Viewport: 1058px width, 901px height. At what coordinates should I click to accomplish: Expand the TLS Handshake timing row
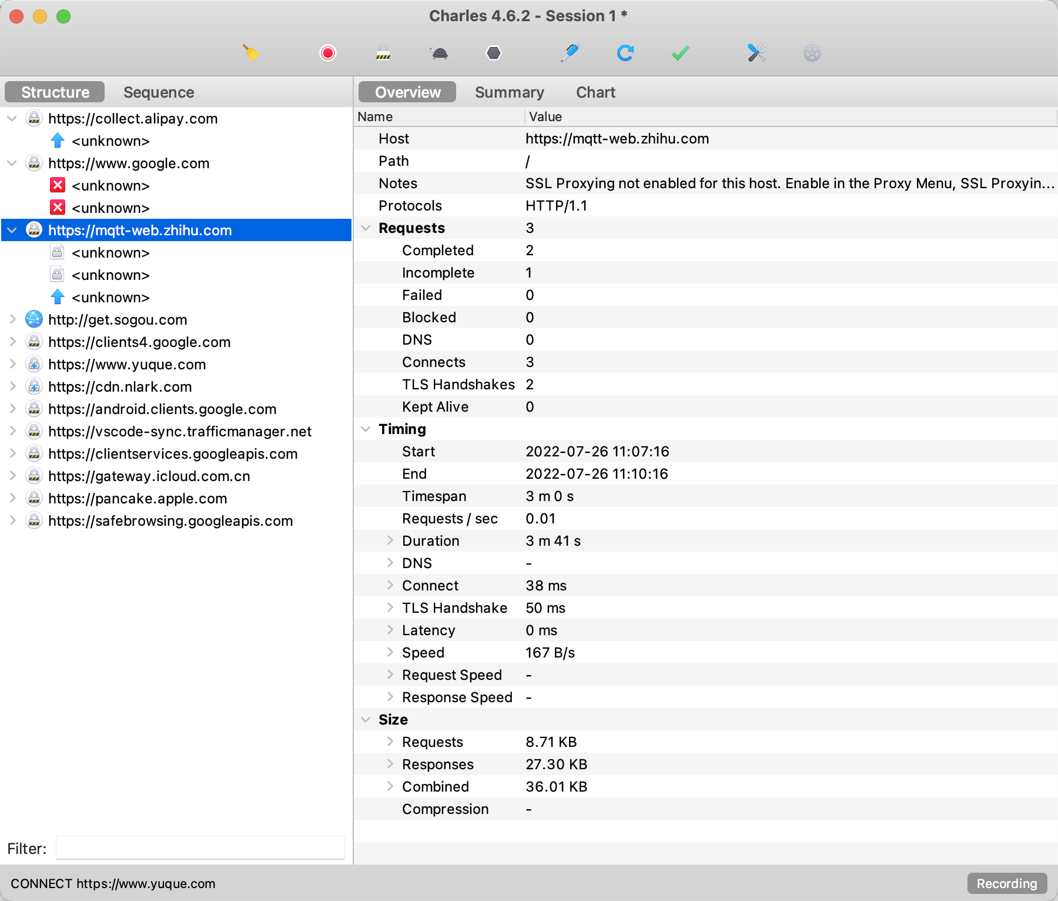390,608
